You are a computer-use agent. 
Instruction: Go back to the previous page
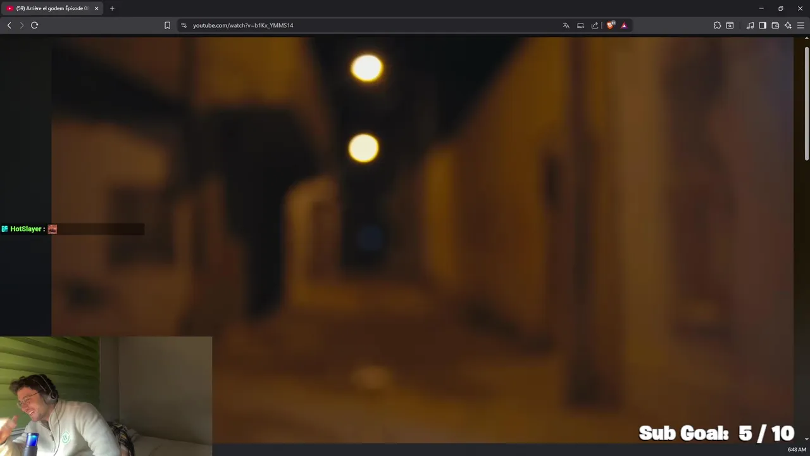pyautogui.click(x=9, y=25)
